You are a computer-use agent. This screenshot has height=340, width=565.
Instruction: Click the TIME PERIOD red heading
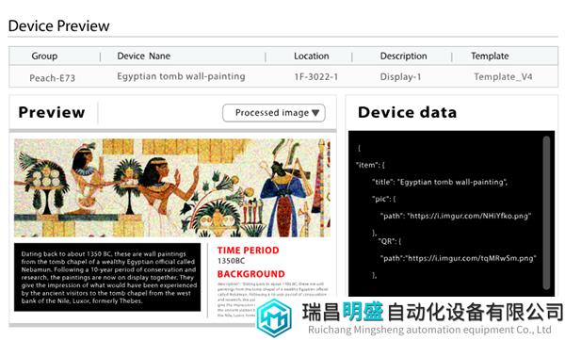[x=249, y=251]
